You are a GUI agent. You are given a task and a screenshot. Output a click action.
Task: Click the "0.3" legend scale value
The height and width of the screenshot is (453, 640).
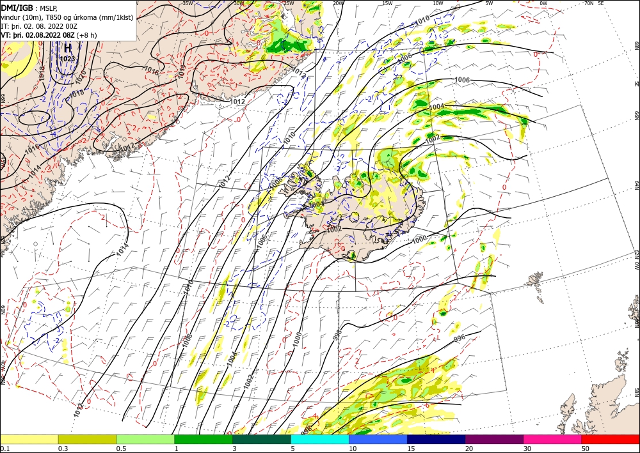click(x=63, y=449)
